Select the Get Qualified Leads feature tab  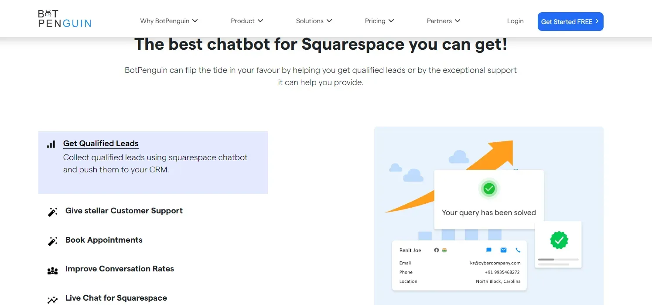pyautogui.click(x=153, y=163)
